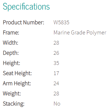Click the Seat Height label
The height and width of the screenshot is (112, 112).
(17, 73)
